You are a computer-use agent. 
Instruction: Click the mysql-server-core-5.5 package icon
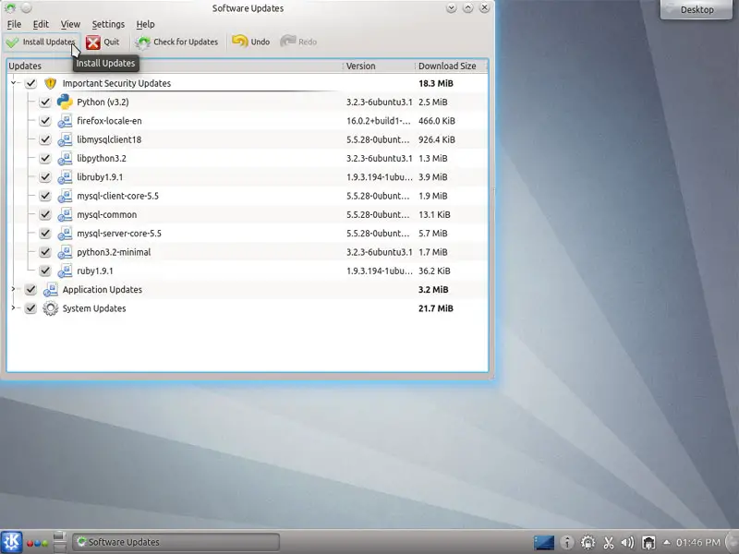pyautogui.click(x=65, y=234)
